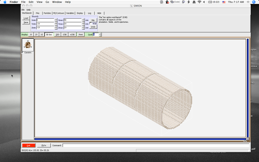The height and width of the screenshot is (162, 259).
Task: Switch to the Particles tab
Action: click(47, 13)
